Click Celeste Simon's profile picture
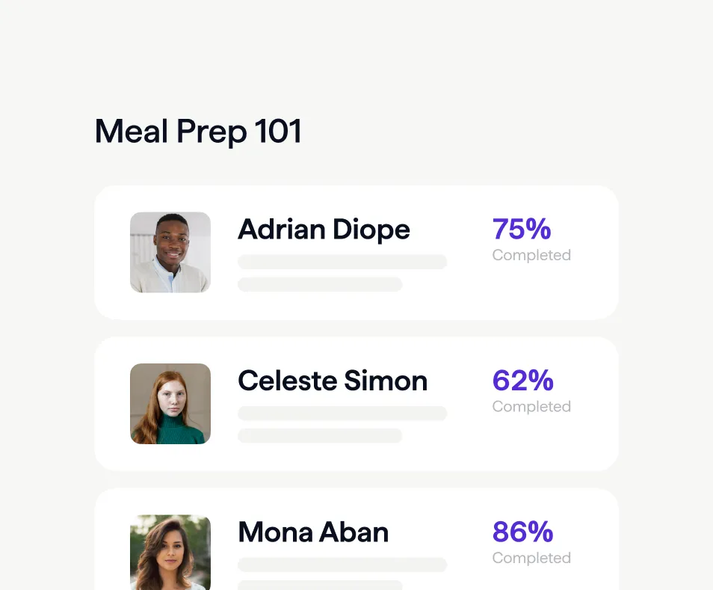 (170, 403)
